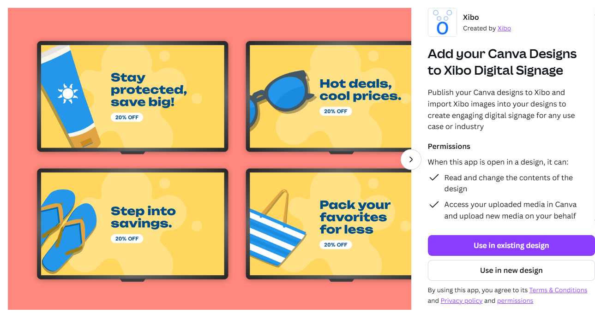Screen dimensions: 595x313
Task: Open the permissions link
Action: [x=515, y=301]
